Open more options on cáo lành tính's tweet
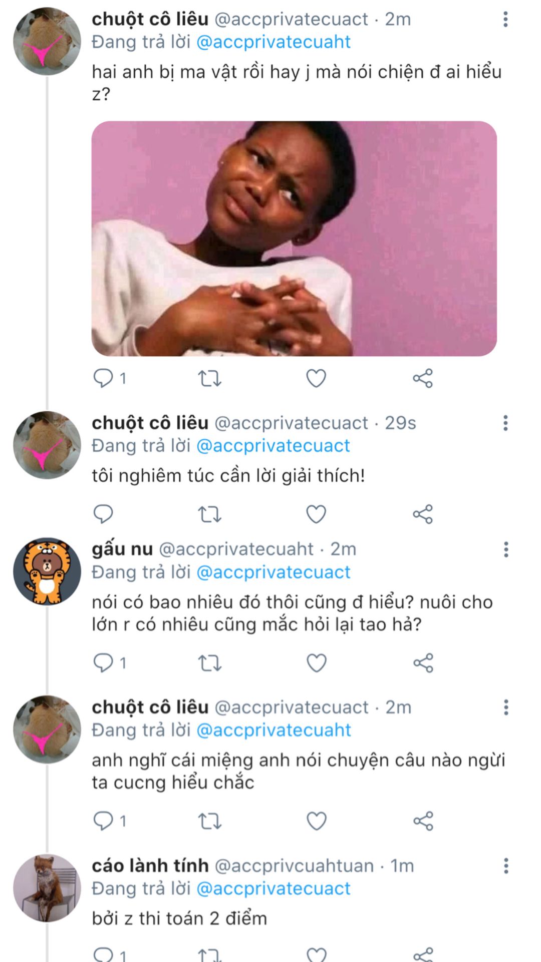The width and height of the screenshot is (541, 962). (506, 866)
